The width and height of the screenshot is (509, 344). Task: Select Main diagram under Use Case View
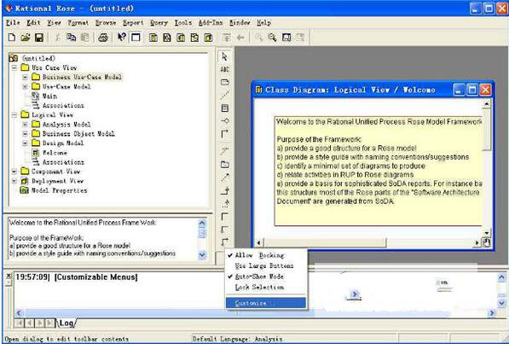pyautogui.click(x=49, y=96)
